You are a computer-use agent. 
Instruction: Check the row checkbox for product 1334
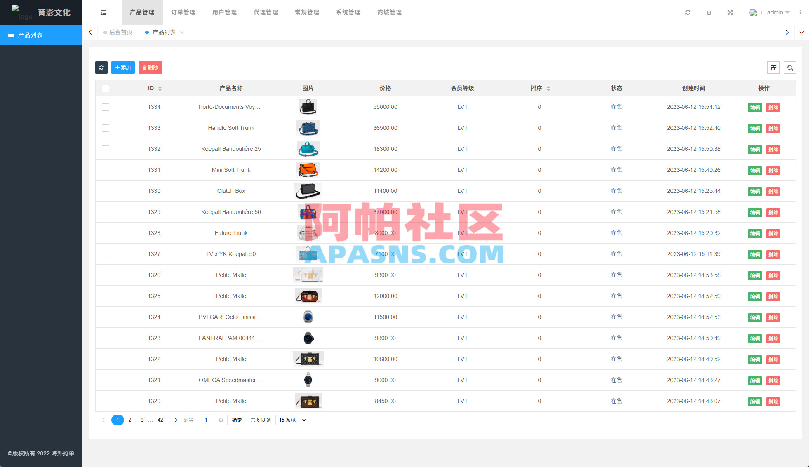pos(106,107)
